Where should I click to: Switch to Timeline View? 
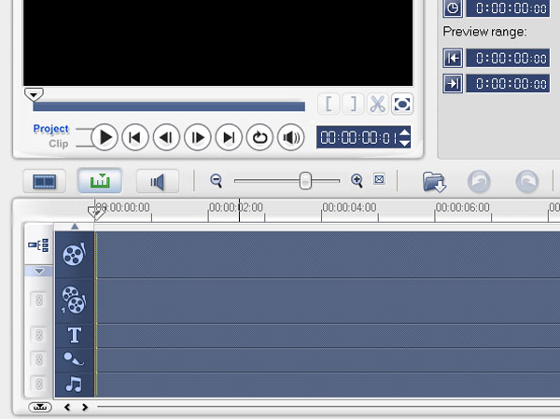click(100, 181)
